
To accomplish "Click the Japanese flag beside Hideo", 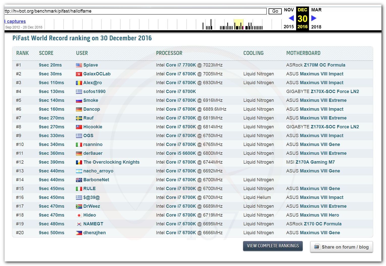I will click(79, 215).
